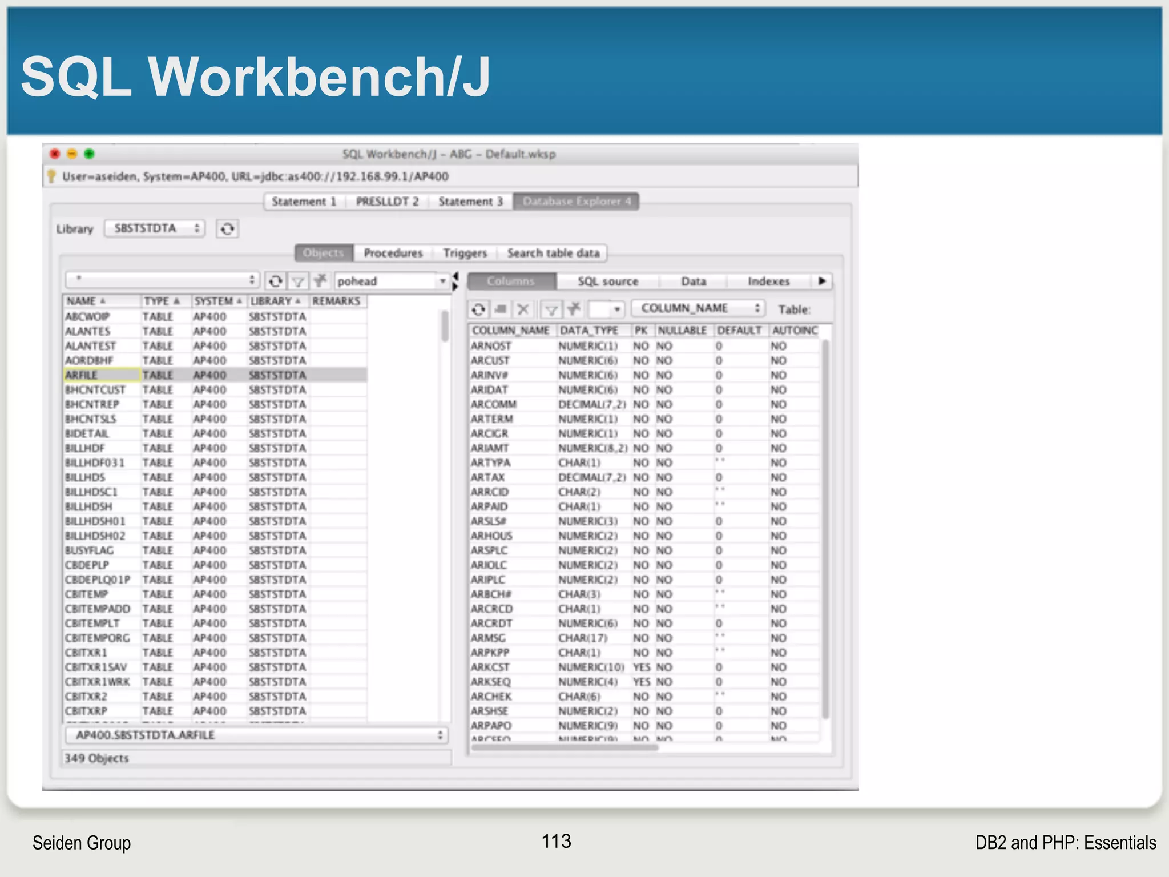Reset the object list filter icon
The width and height of the screenshot is (1169, 877).
pos(320,280)
